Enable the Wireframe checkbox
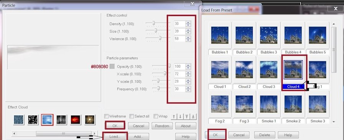The height and width of the screenshot is (140, 344). coord(106,116)
